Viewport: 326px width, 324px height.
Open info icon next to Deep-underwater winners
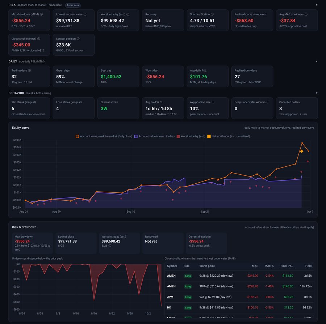[x=268, y=102]
